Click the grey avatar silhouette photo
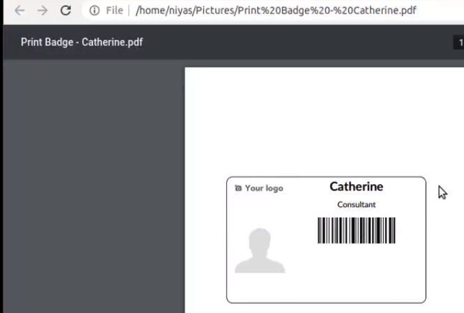 (260, 251)
